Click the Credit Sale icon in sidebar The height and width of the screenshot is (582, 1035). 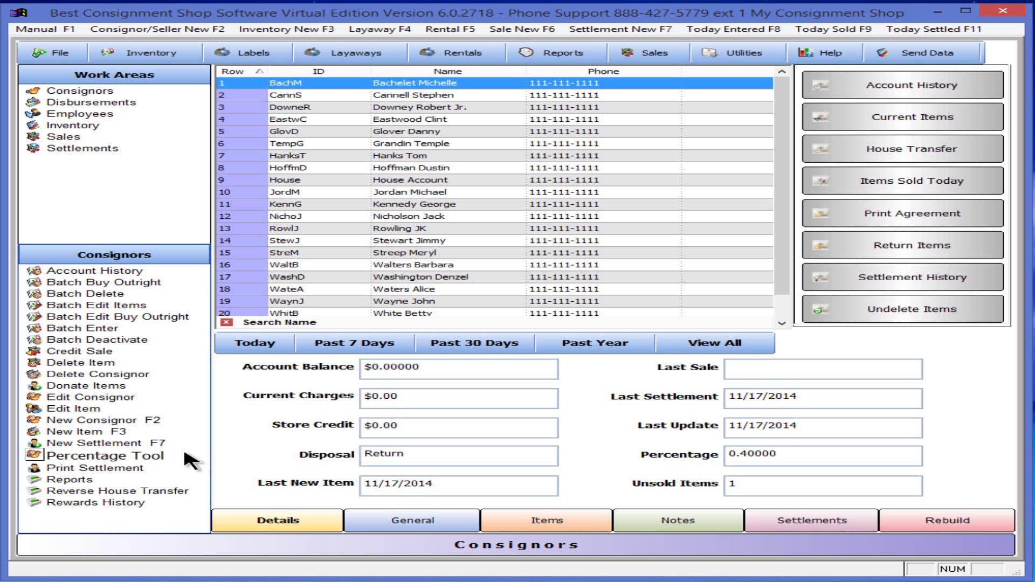tap(34, 351)
